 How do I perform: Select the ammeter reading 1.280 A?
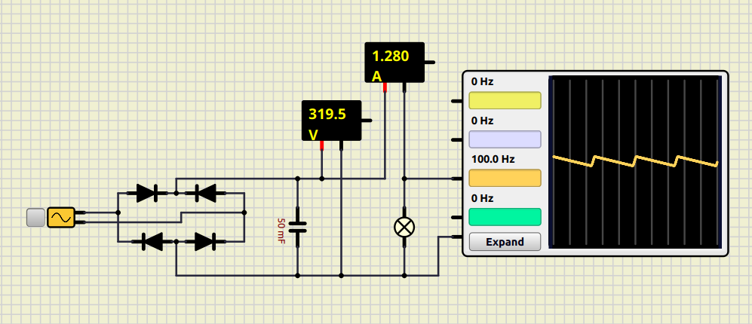click(x=394, y=63)
